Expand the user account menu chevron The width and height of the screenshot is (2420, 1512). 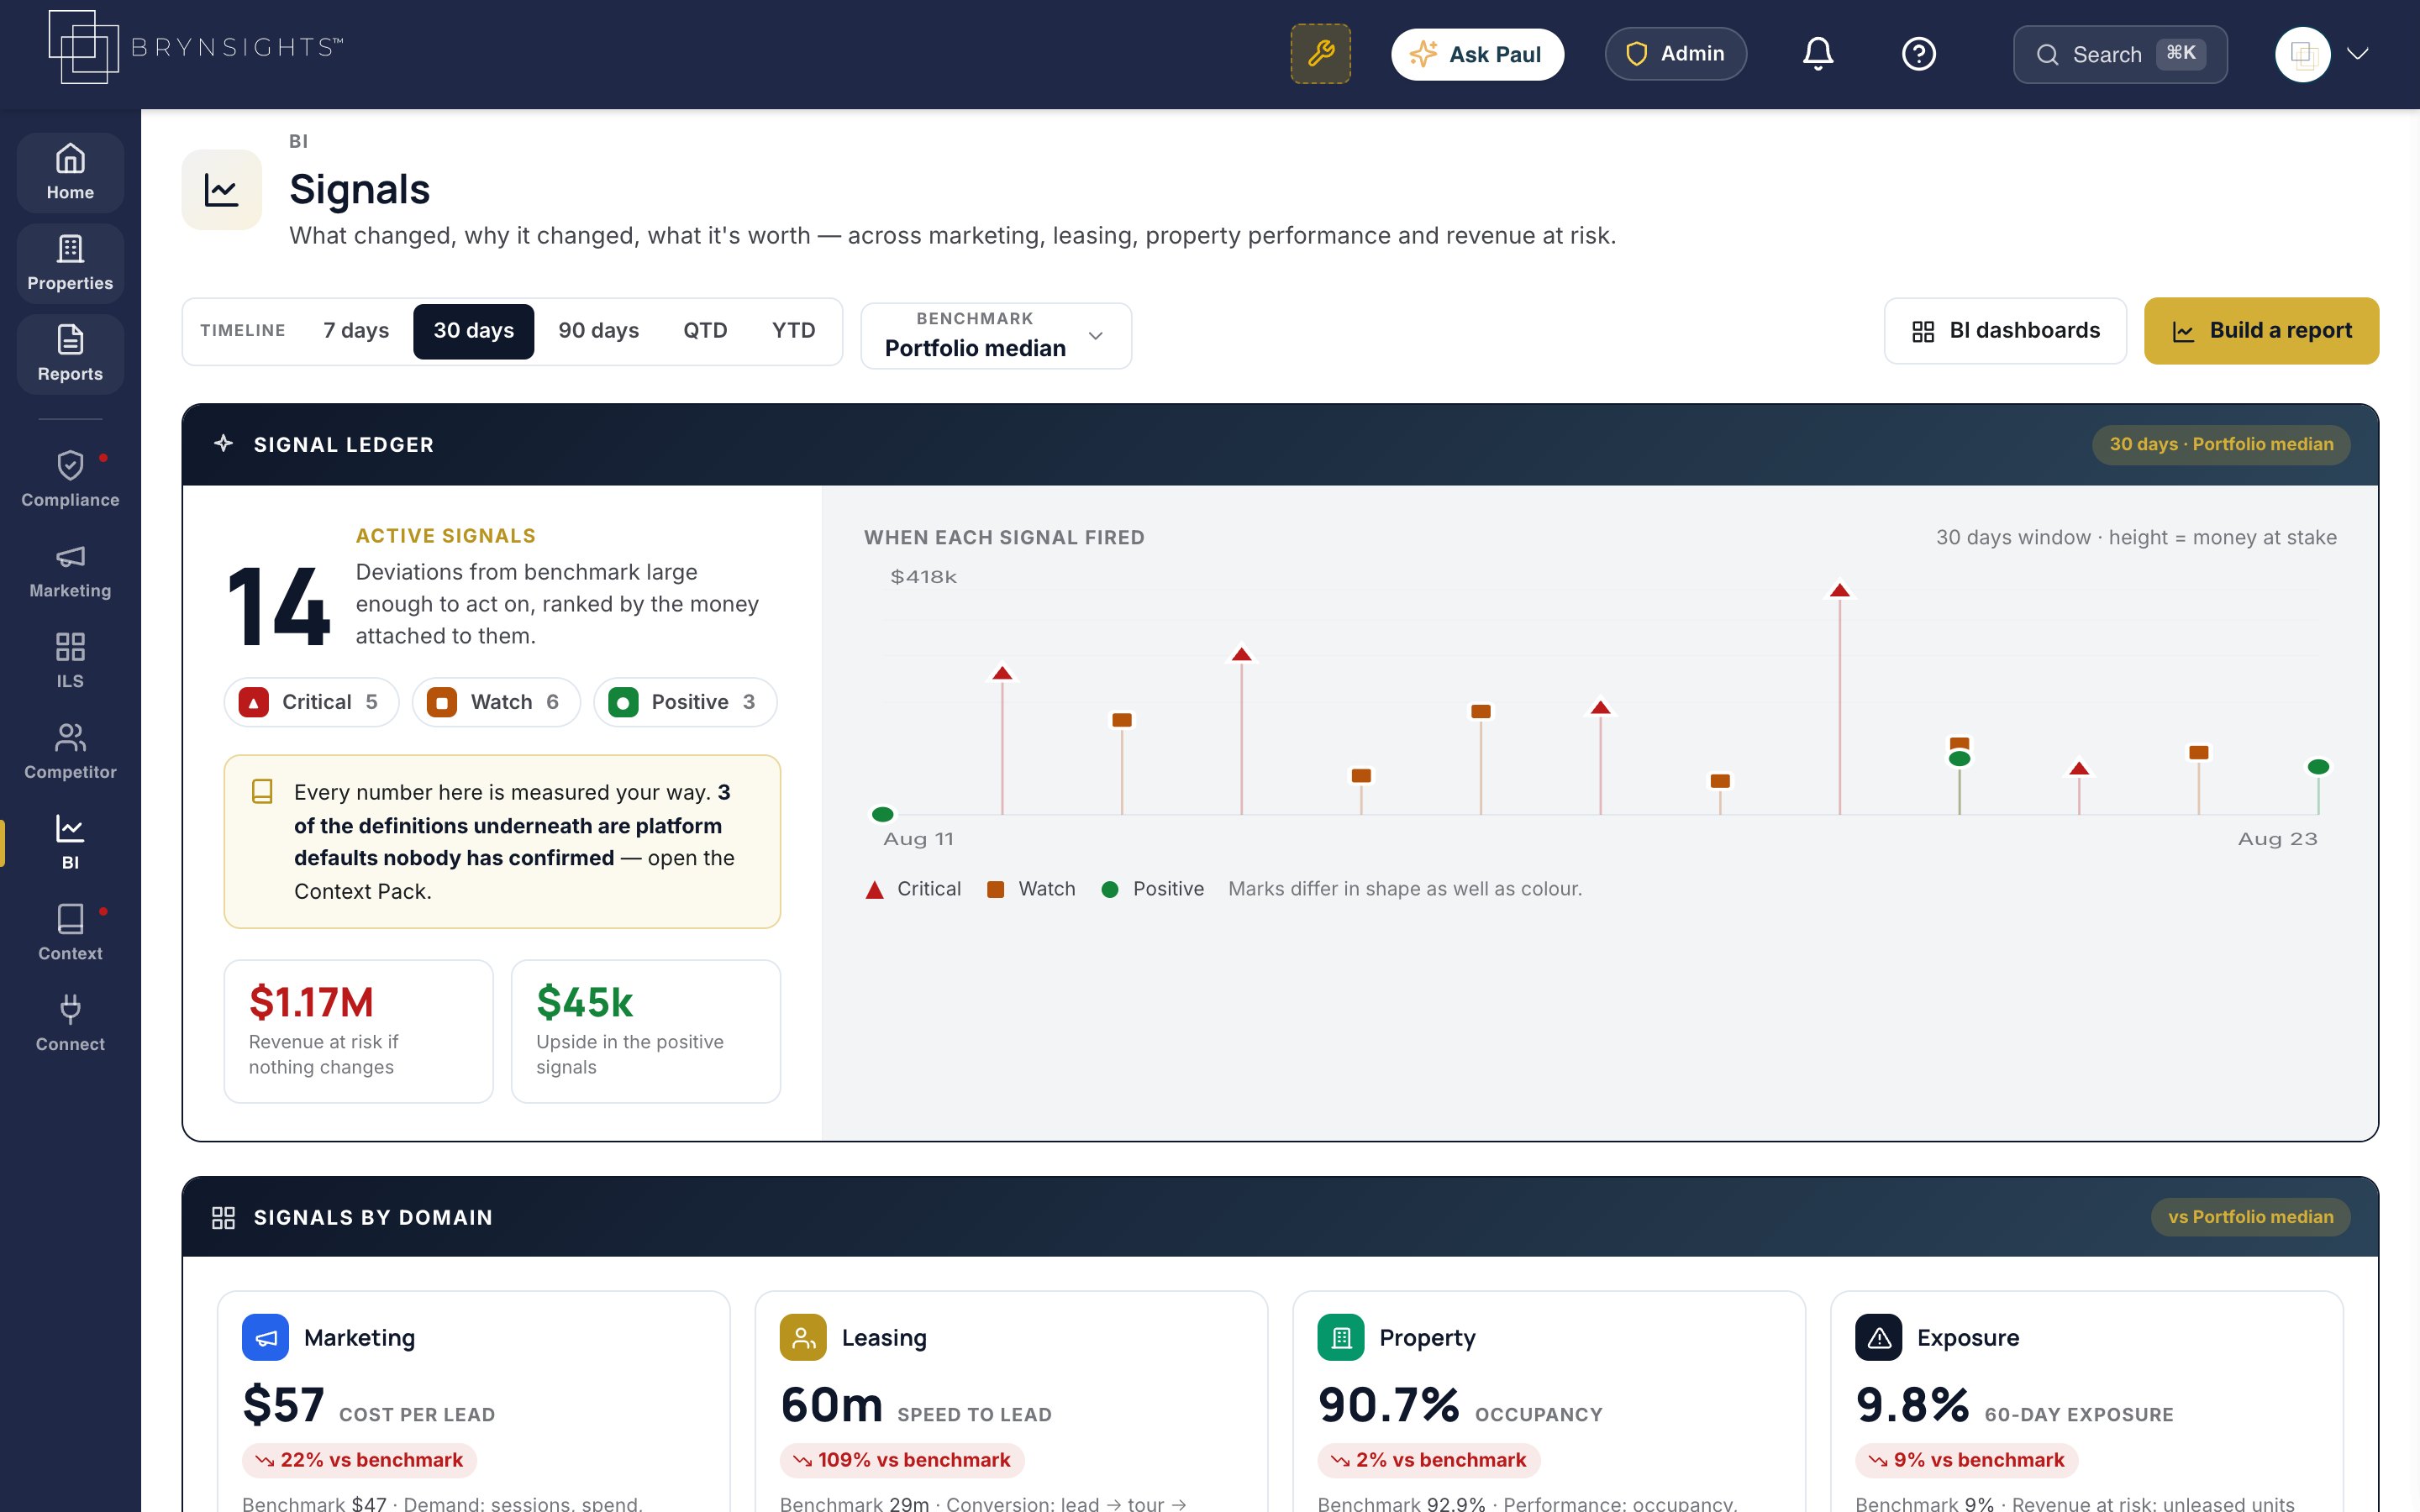tap(2357, 54)
